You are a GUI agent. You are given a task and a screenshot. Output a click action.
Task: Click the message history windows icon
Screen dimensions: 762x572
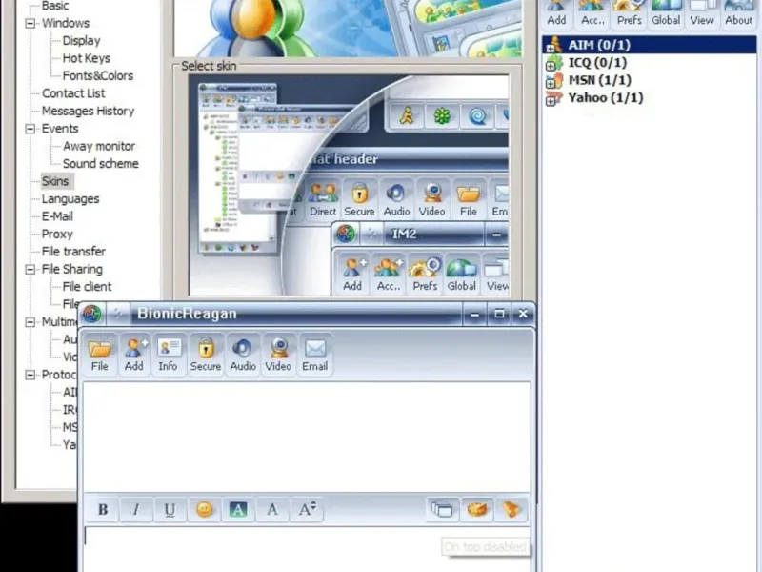(442, 509)
